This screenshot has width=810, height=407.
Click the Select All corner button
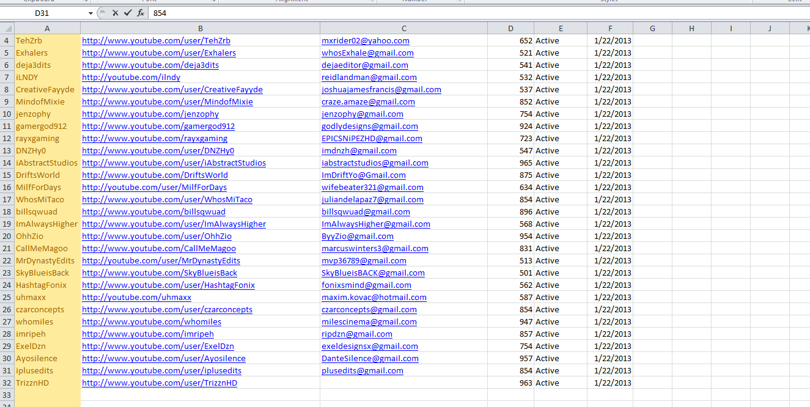point(7,28)
